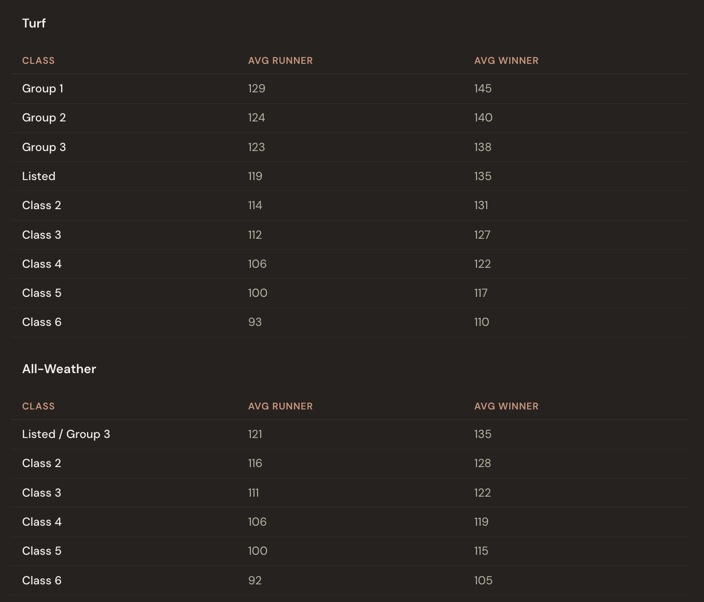
Task: Click the Turf table's Class column header
Action: coord(38,61)
